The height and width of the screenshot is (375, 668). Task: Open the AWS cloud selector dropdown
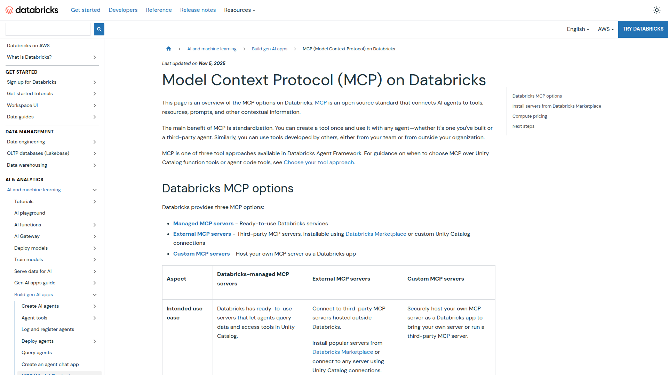(605, 29)
